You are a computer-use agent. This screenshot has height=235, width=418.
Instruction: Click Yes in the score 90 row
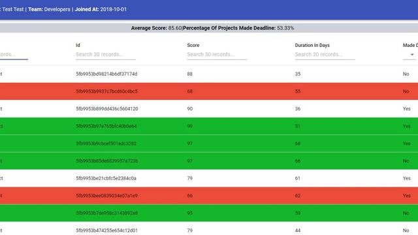407,109
